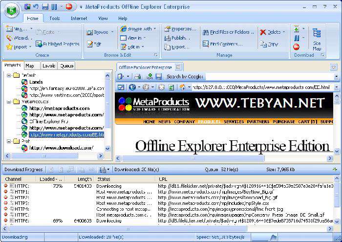Click the red stop download icon in ribbon
Screen dimensions: 342x242
[x=296, y=47]
